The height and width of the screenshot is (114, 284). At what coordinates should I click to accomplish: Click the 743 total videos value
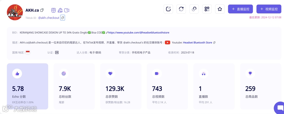157,89
